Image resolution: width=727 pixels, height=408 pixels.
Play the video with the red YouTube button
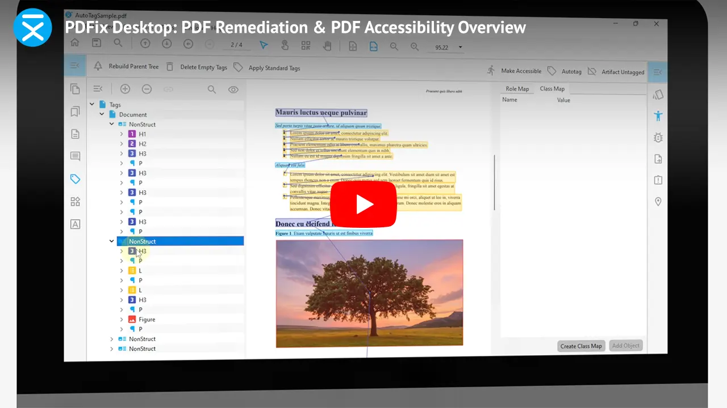pyautogui.click(x=363, y=204)
